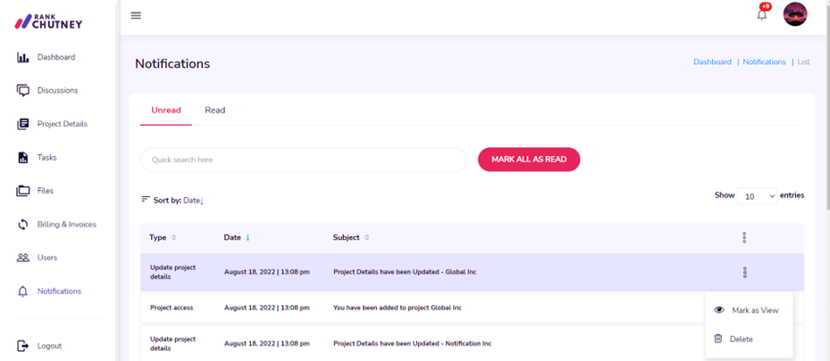Click the MARK ALL AS READ button
830x361 pixels.
point(529,160)
